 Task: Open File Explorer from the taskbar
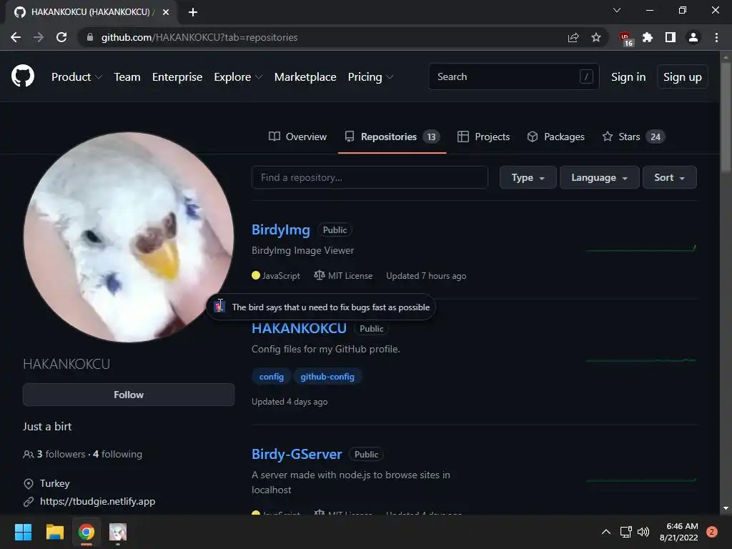54,532
